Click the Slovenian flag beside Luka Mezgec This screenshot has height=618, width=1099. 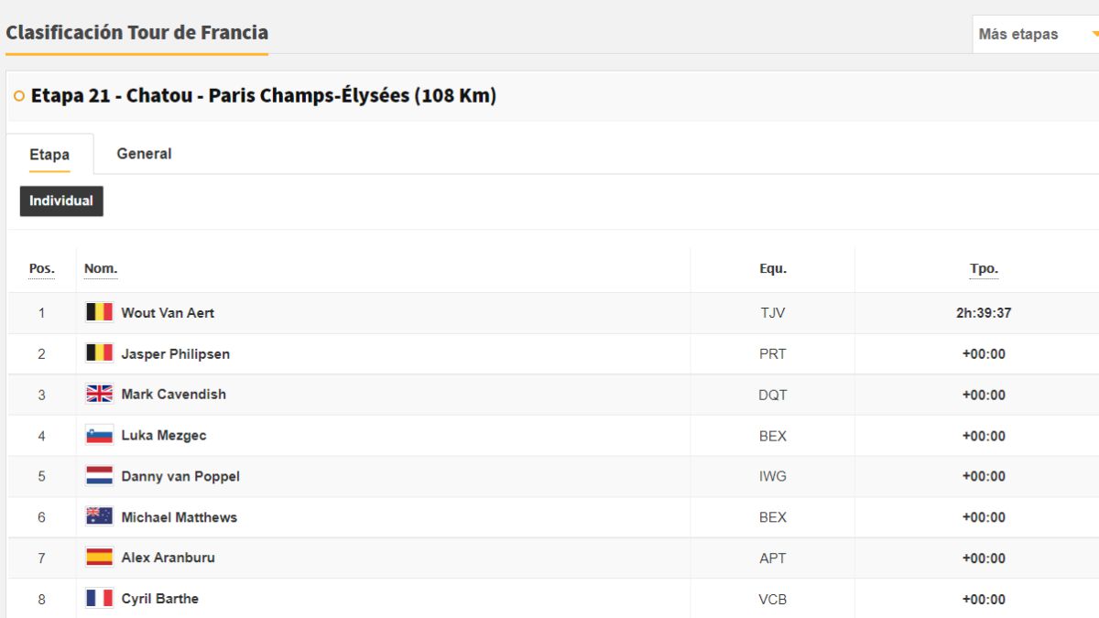pos(99,435)
